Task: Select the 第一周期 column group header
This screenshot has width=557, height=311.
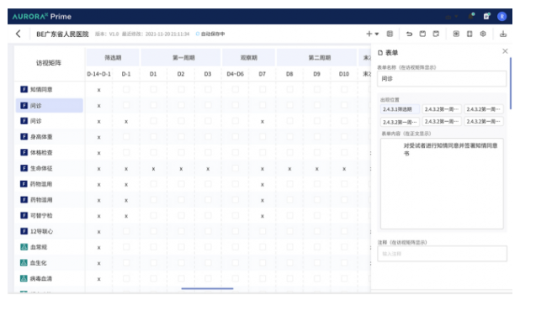Action: click(x=181, y=57)
